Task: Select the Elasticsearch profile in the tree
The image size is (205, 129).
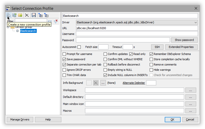Action: coord(28,31)
